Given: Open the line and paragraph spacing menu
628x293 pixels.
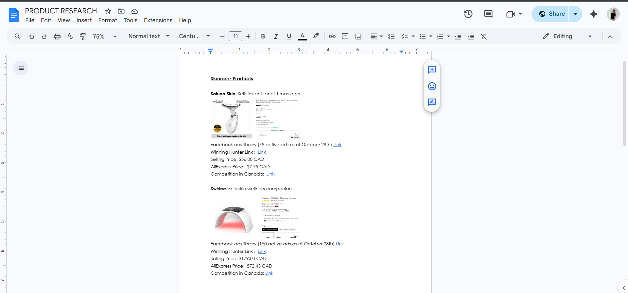Looking at the screenshot, I should pyautogui.click(x=391, y=36).
